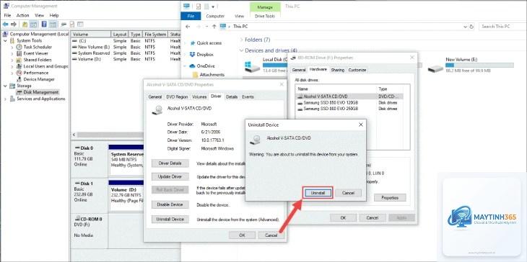
Task: Click Uninstall Device button in Driver tab
Action: [x=170, y=219]
